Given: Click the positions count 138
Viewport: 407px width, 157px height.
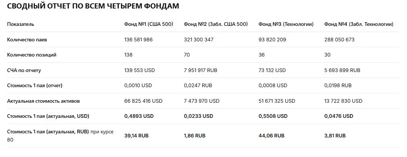Looking at the screenshot, I should [x=128, y=55].
